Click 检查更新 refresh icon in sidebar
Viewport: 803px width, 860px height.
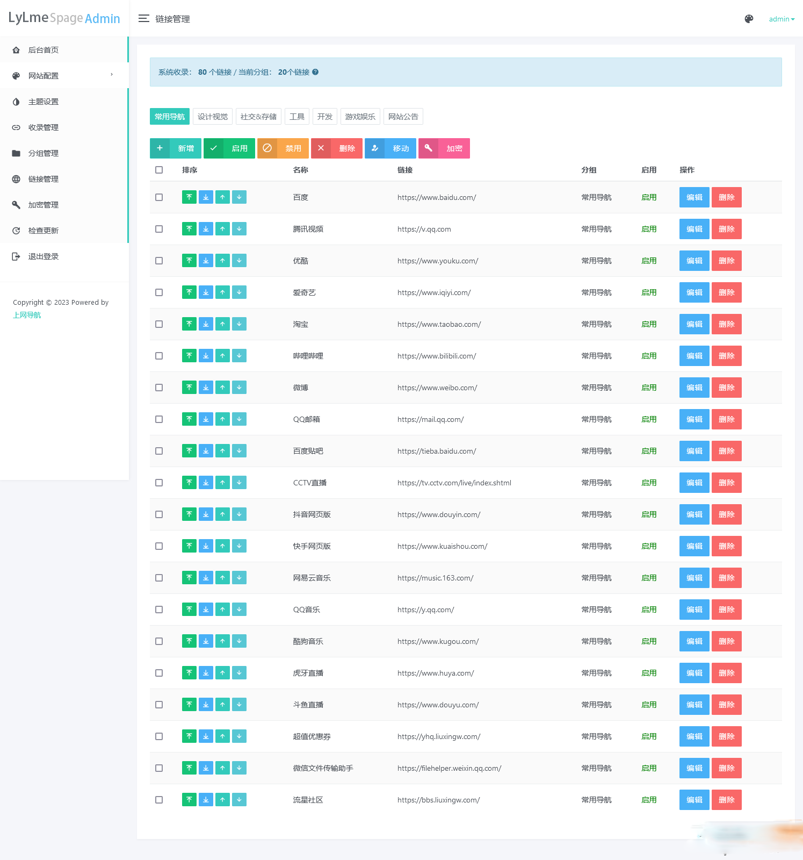(x=16, y=231)
